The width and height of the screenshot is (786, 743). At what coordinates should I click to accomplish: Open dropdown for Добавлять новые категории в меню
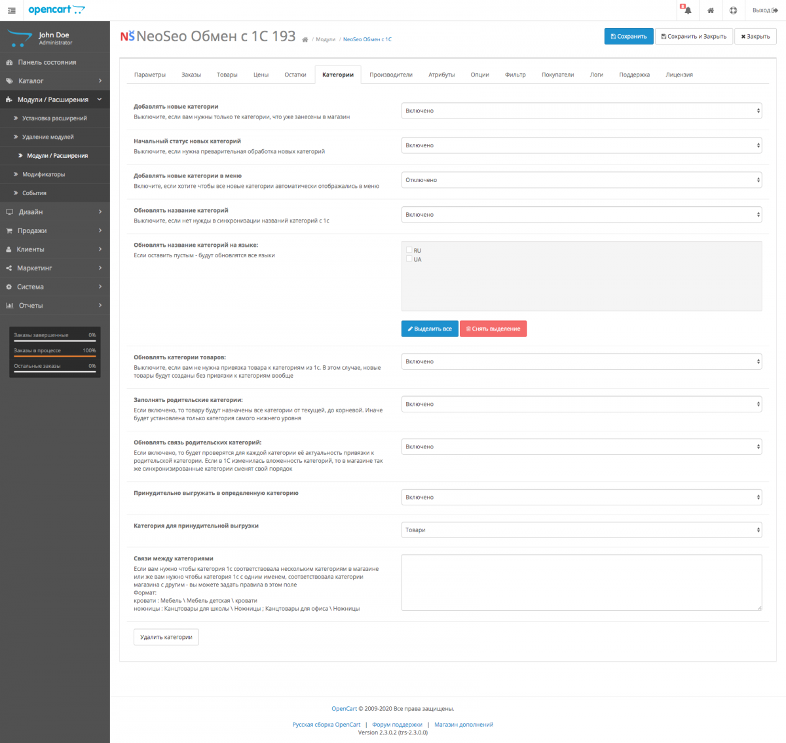click(582, 180)
